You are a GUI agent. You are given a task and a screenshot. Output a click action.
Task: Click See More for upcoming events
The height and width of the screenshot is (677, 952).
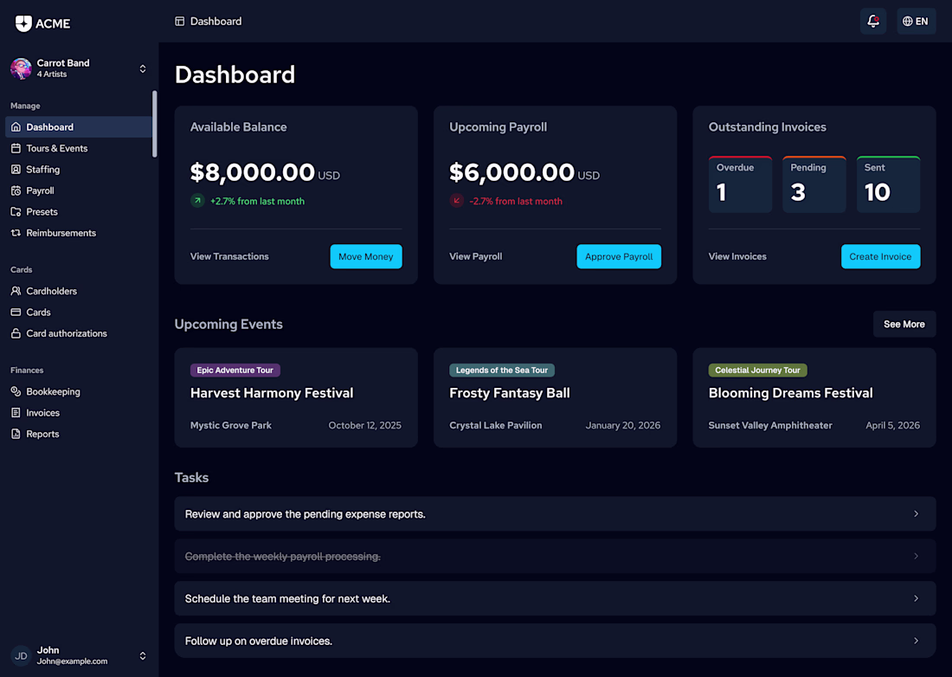click(x=904, y=325)
